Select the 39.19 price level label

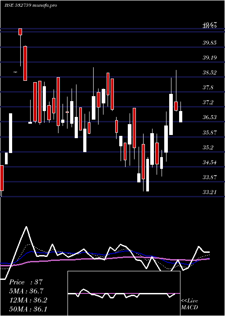(x=210, y=58)
